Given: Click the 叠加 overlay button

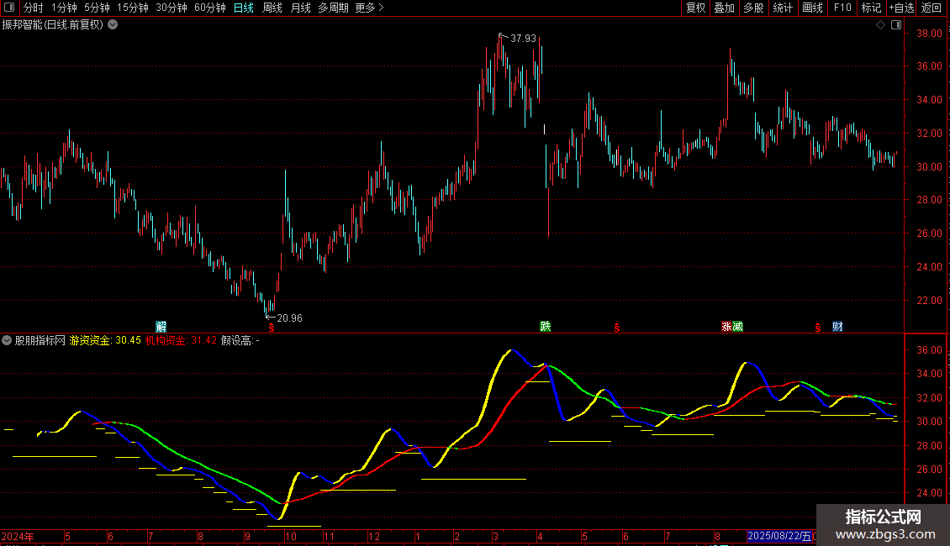Looking at the screenshot, I should click(x=724, y=8).
